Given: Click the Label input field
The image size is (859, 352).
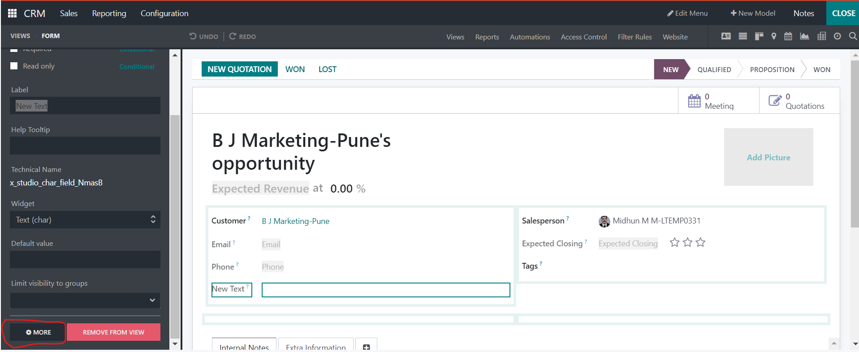Looking at the screenshot, I should point(85,106).
